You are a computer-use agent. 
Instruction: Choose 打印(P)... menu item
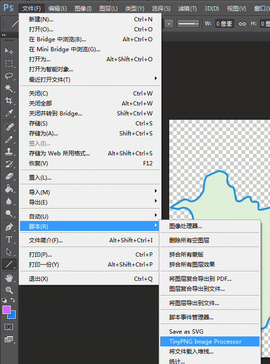click(89, 254)
